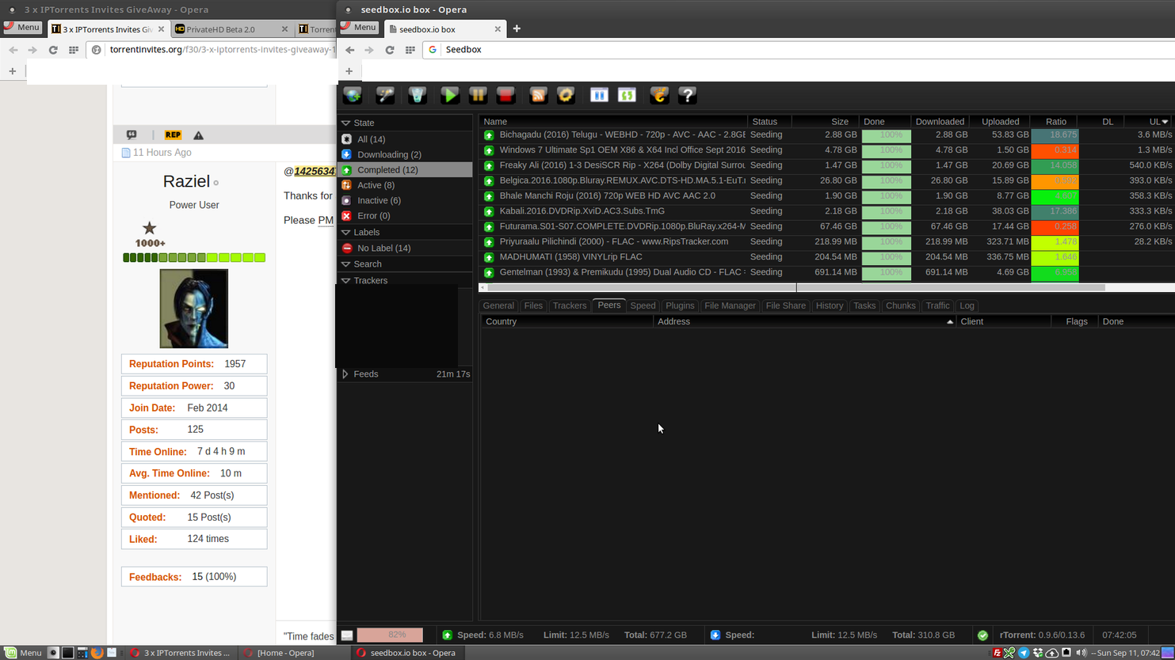
Task: Switch to PrivateHD Beta 2.0 browser tab
Action: (x=231, y=29)
